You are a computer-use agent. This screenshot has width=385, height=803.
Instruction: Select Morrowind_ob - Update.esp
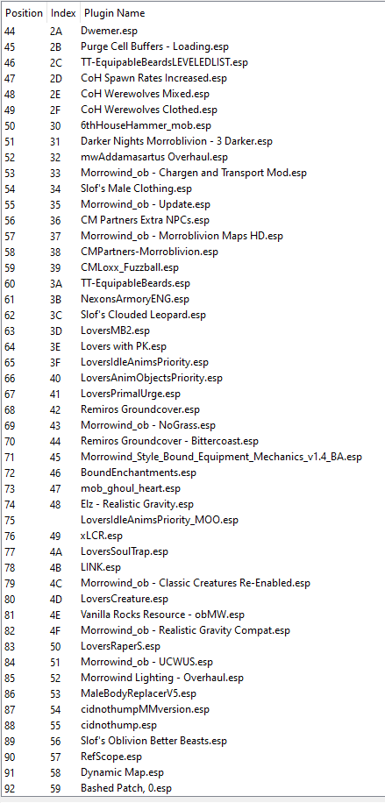[145, 204]
